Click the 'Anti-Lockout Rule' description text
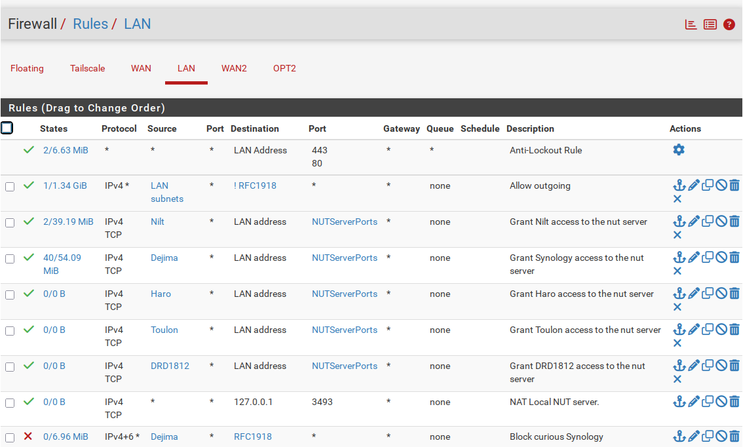 click(x=546, y=150)
